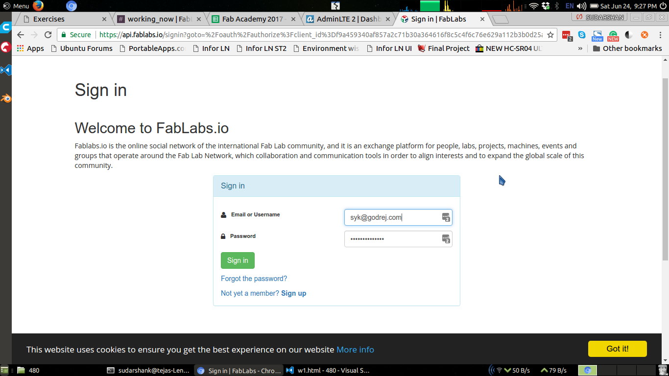The height and width of the screenshot is (376, 669).
Task: Show the hidden bookmarks overflow chevron
Action: coord(580,48)
